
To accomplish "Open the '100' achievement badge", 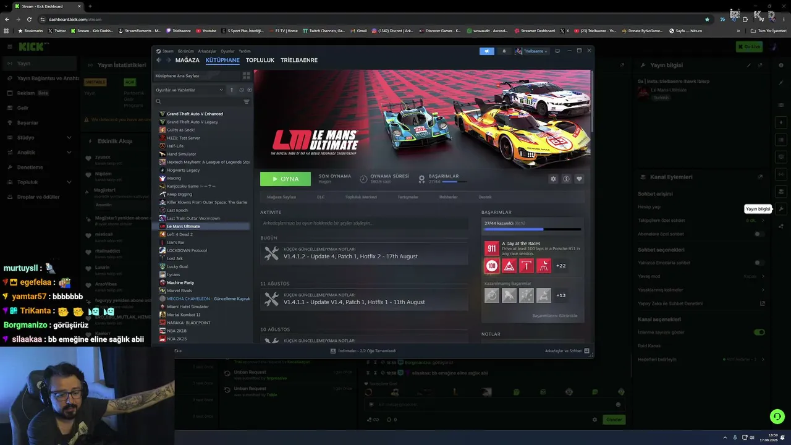I will pos(491,266).
